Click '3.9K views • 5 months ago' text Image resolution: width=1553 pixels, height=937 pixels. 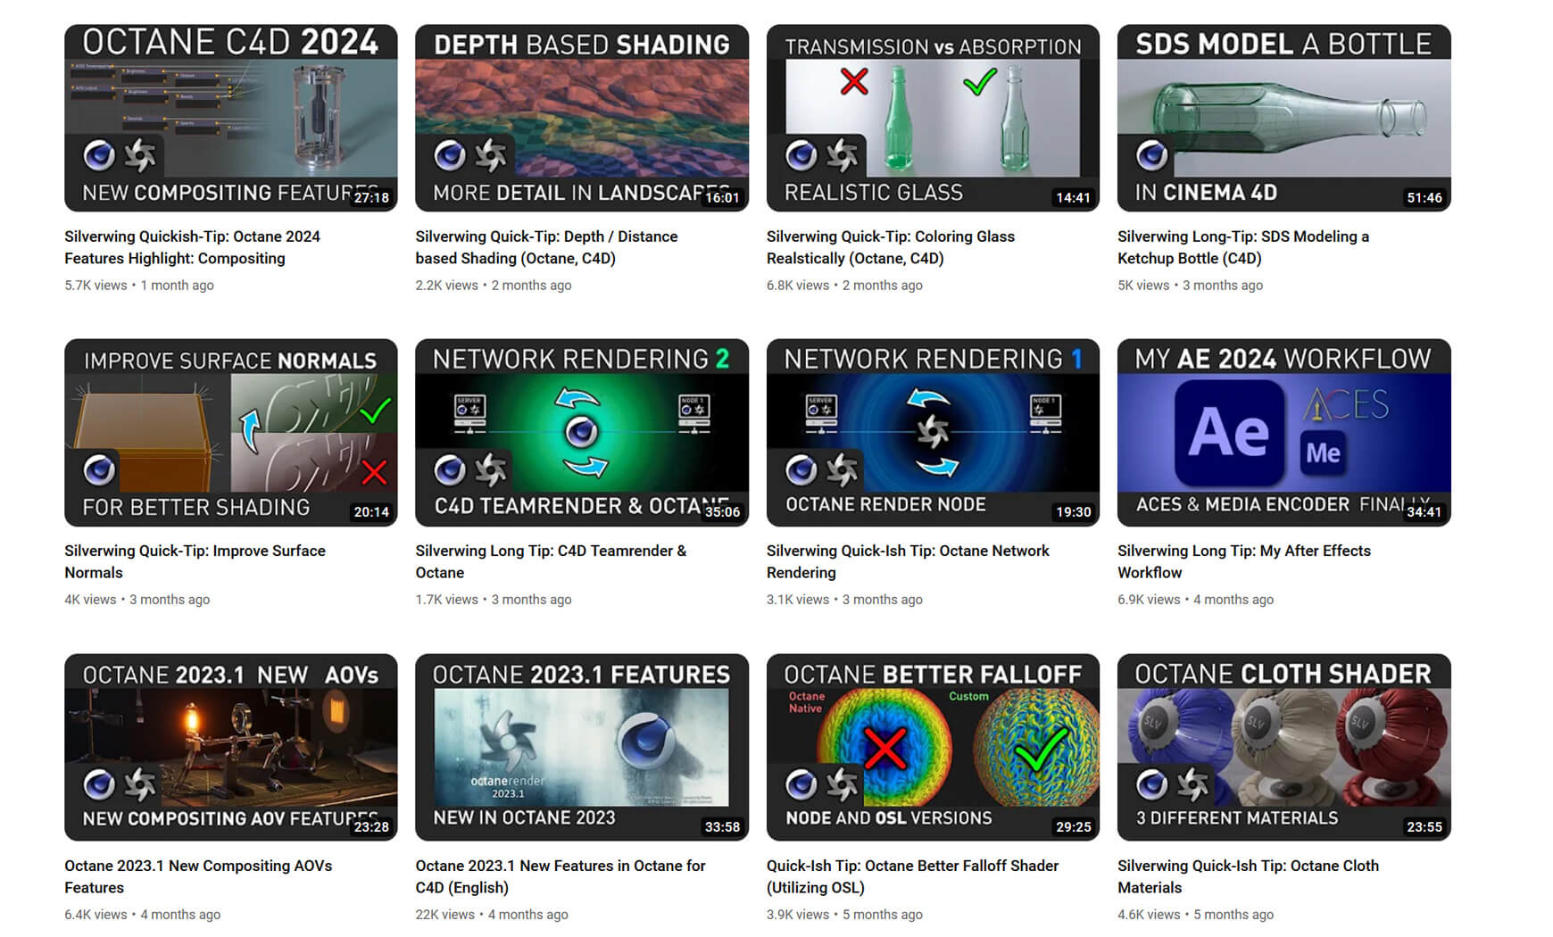(844, 915)
